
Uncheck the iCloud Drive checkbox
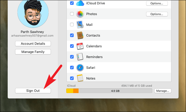(72, 3)
